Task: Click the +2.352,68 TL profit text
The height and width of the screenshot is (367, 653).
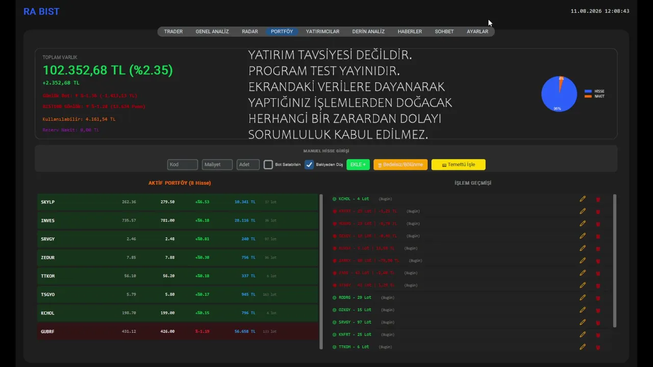Action: point(61,83)
